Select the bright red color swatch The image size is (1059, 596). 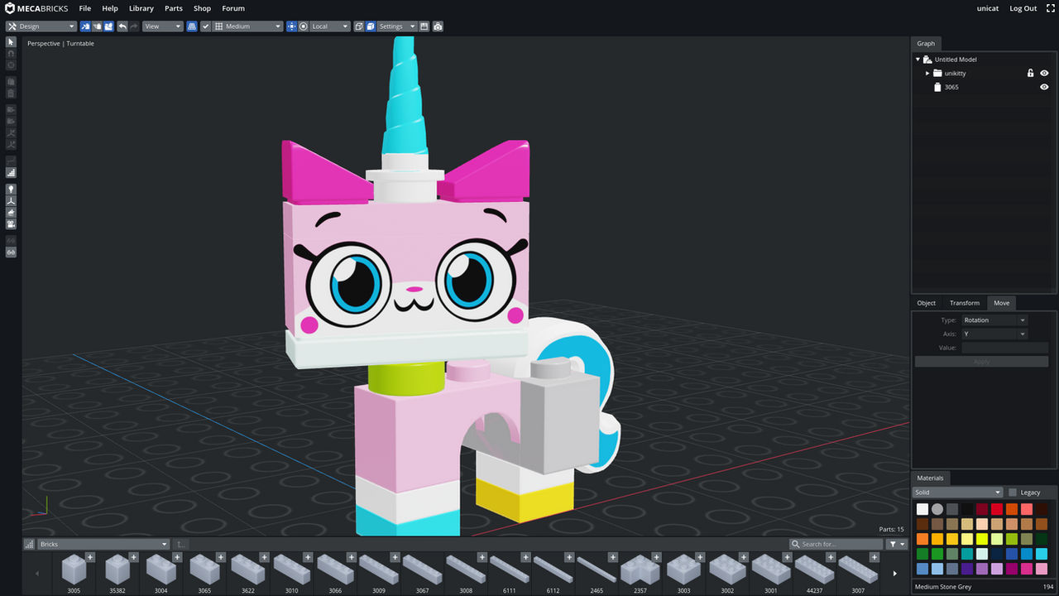(997, 509)
